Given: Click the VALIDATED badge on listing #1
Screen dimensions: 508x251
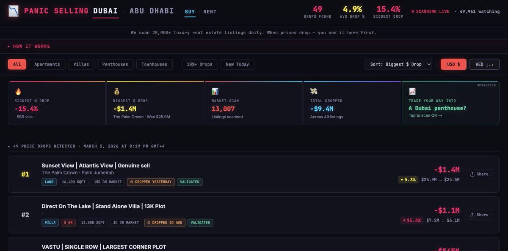Looking at the screenshot, I should tap(190, 182).
